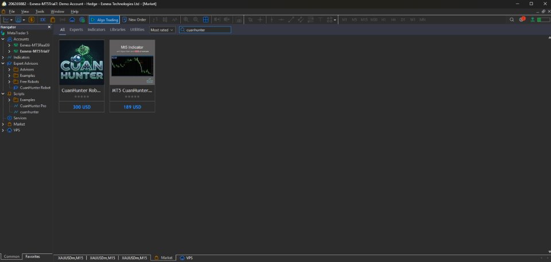The image size is (551, 262).
Task: Click the 300 USD price button
Action: (x=82, y=107)
